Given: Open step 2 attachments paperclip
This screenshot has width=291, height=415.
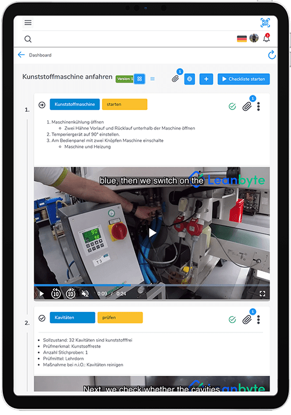Looking at the screenshot, I should pyautogui.click(x=247, y=320).
